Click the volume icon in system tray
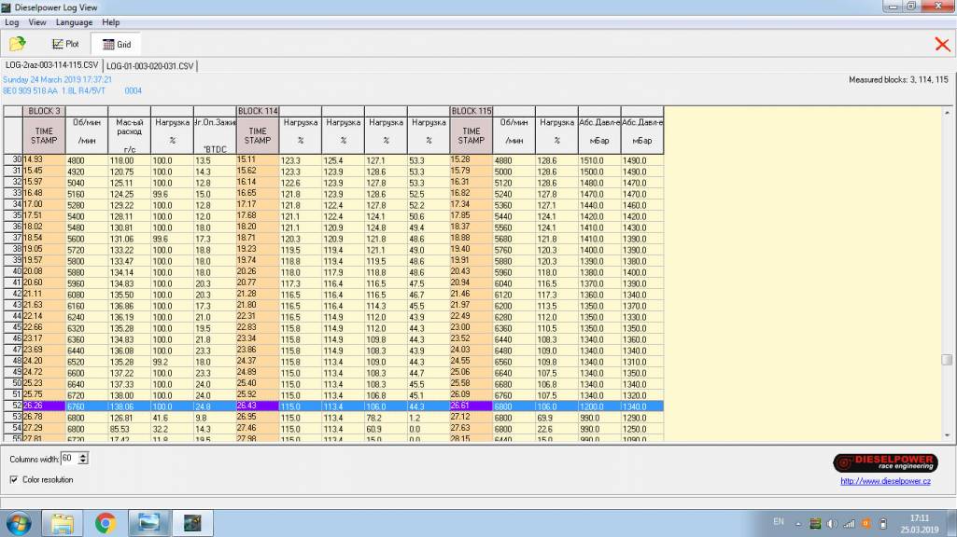The height and width of the screenshot is (537, 957). click(x=832, y=523)
